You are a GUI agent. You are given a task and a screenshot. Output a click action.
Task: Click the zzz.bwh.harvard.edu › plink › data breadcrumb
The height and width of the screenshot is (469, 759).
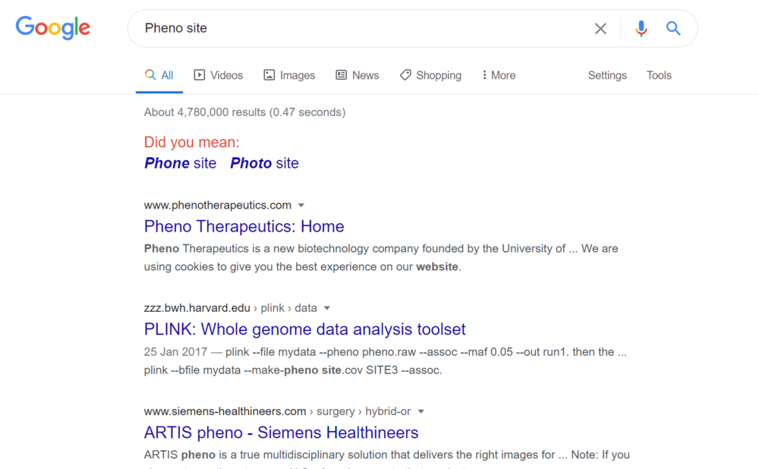click(x=231, y=308)
